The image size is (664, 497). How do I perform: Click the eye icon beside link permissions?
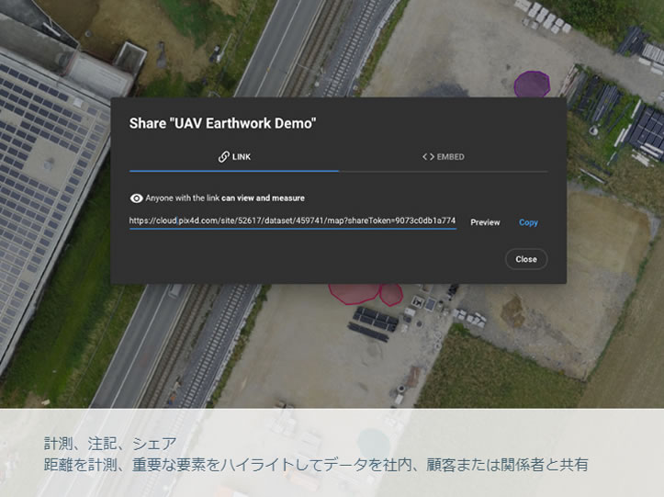pos(136,198)
